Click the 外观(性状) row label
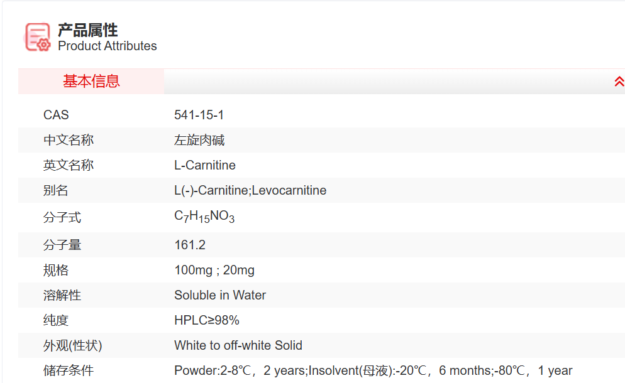Image resolution: width=625 pixels, height=383 pixels. tap(72, 345)
